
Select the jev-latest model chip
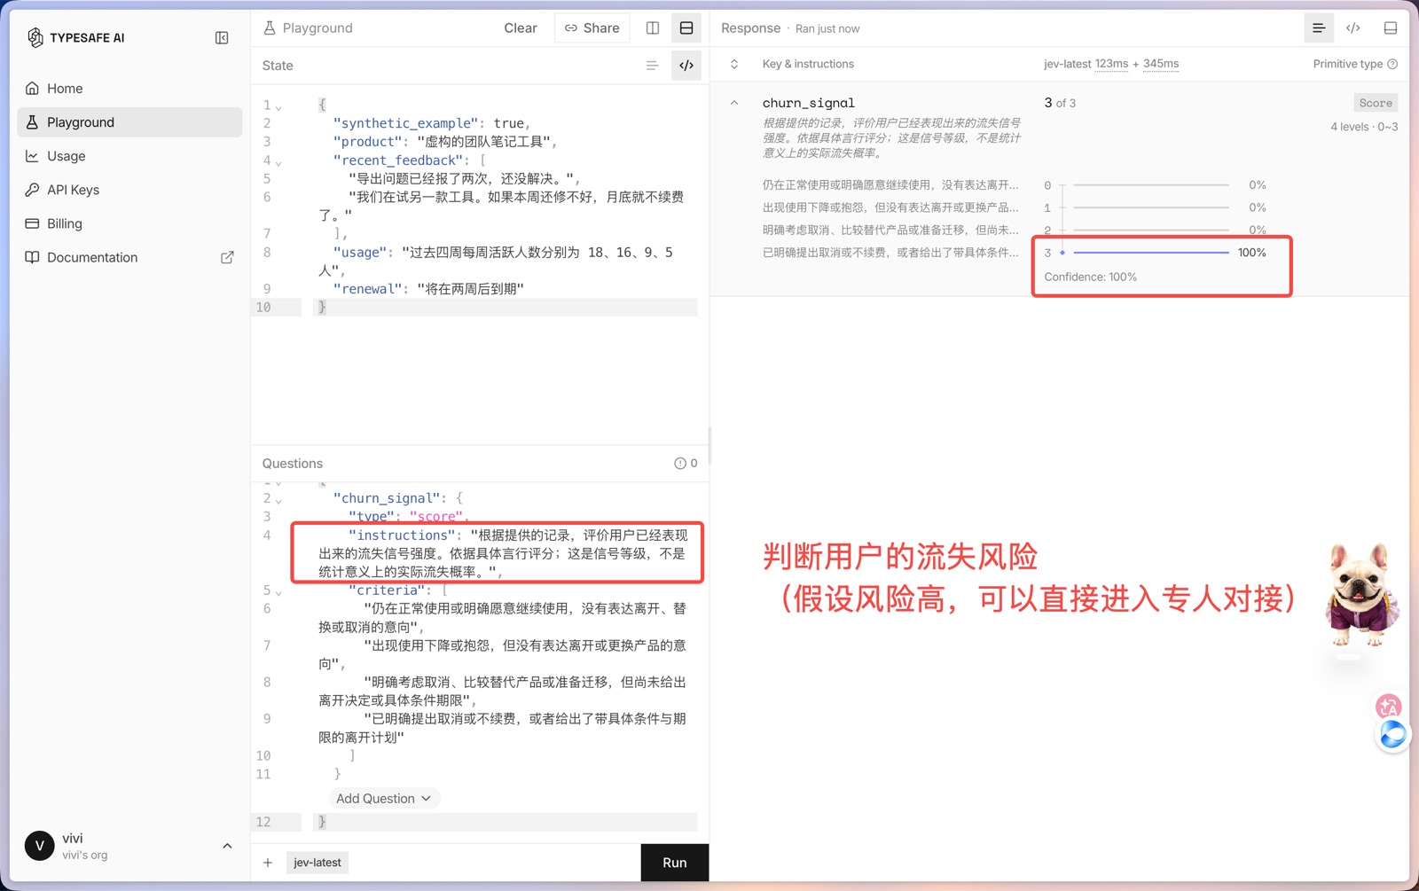click(x=318, y=863)
